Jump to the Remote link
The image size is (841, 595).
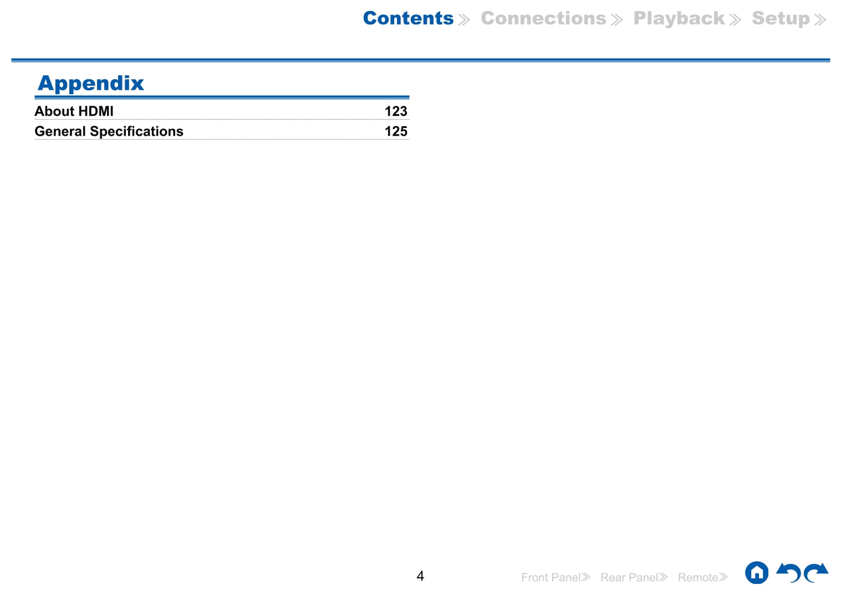[x=697, y=578]
